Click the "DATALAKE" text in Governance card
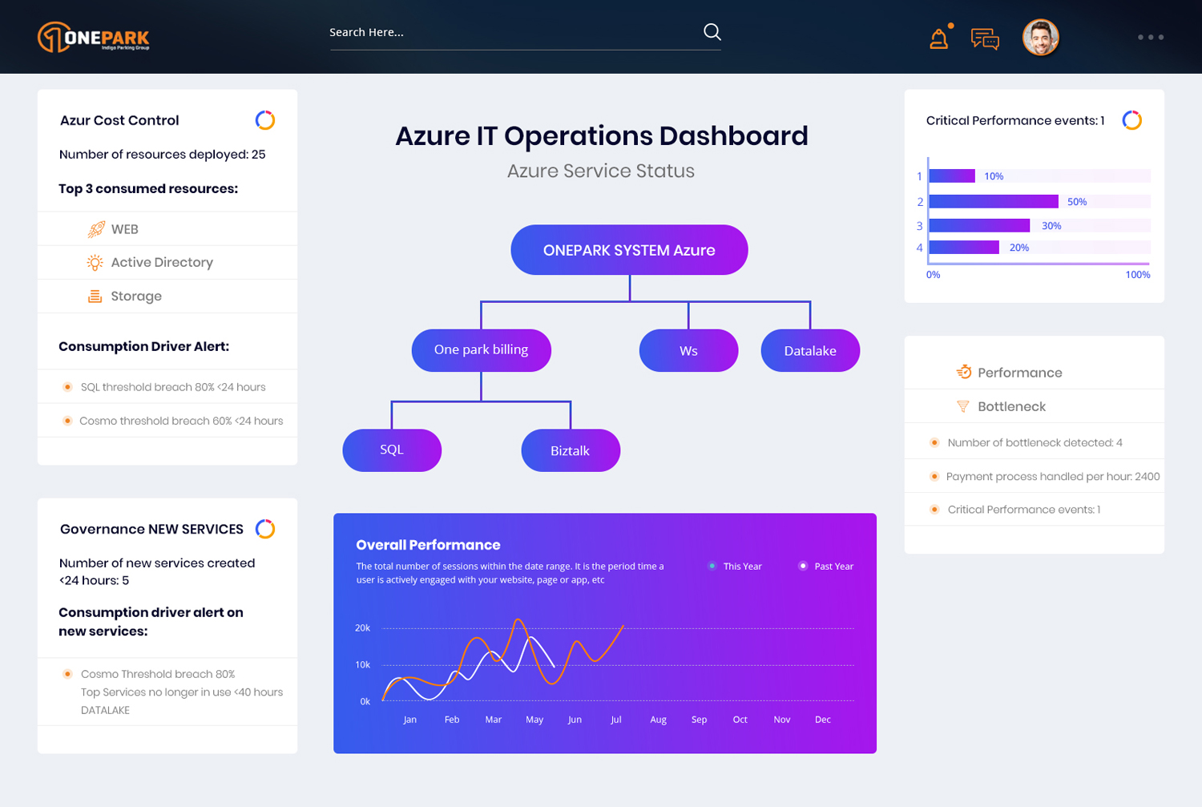Viewport: 1202px width, 807px height. tap(105, 710)
